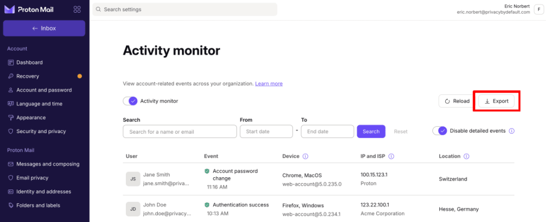The image size is (546, 222).
Task: Click the eric.norbert@privacybydefault.com account email
Action: [x=493, y=12]
